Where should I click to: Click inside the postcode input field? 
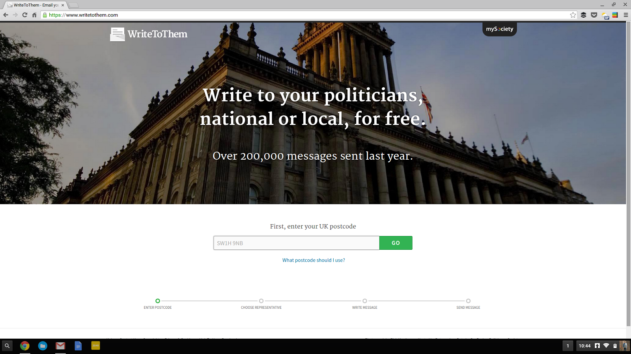pyautogui.click(x=296, y=243)
